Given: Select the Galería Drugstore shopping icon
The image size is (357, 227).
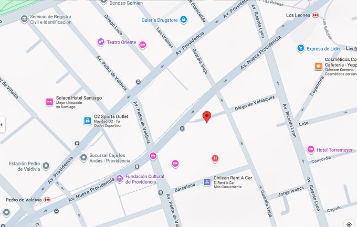Looking at the screenshot, I should (x=184, y=19).
